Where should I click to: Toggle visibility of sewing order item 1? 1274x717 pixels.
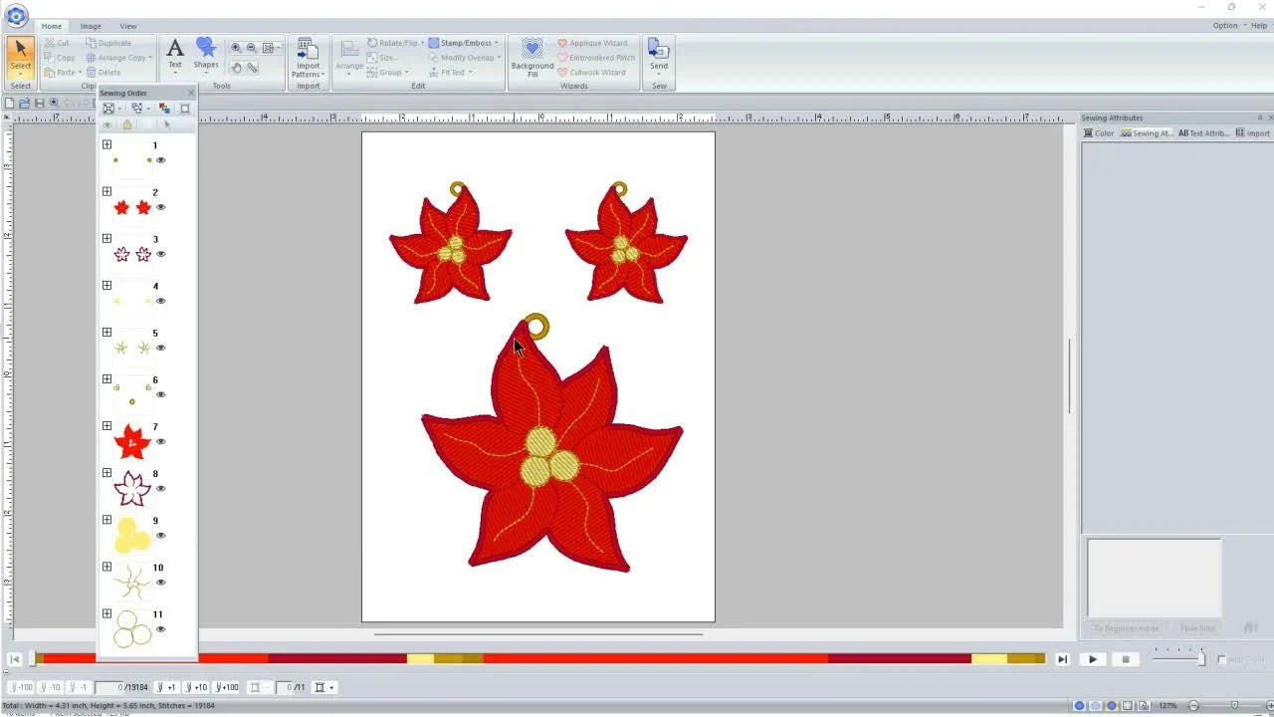160,160
